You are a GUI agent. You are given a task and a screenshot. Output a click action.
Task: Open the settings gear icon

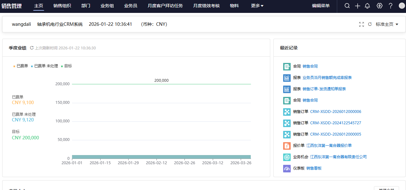click(380, 6)
